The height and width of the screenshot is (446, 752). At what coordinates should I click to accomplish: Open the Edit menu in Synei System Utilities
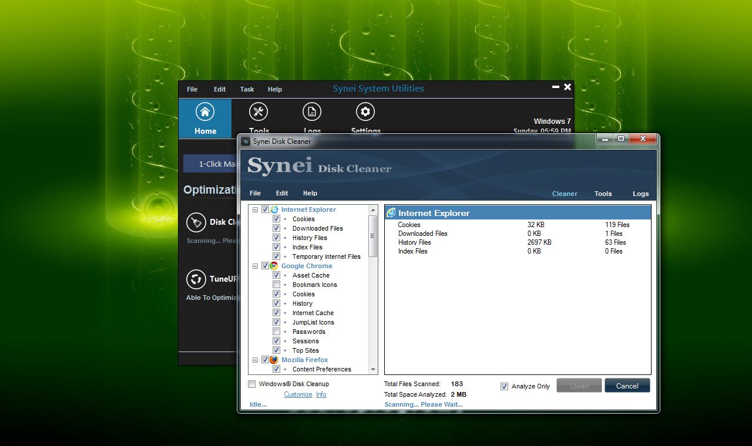pos(220,89)
